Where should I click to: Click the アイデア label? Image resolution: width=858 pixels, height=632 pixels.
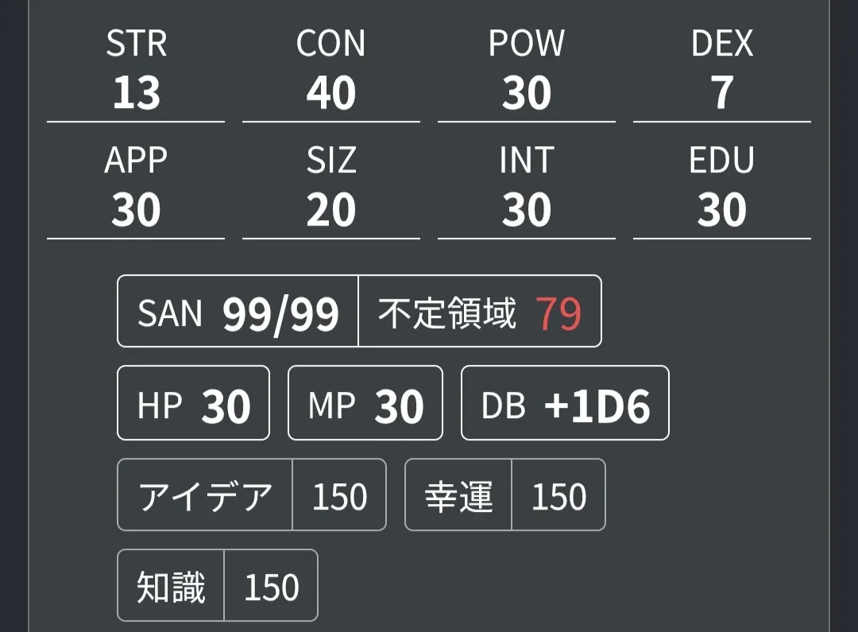pos(205,495)
